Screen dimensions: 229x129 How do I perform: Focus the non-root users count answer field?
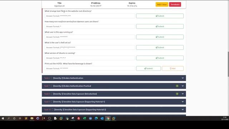coord(90,26)
